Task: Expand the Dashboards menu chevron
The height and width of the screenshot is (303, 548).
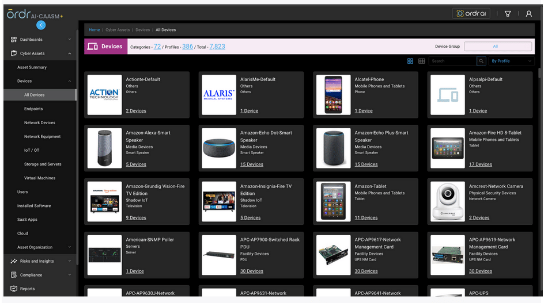Action: coord(70,40)
